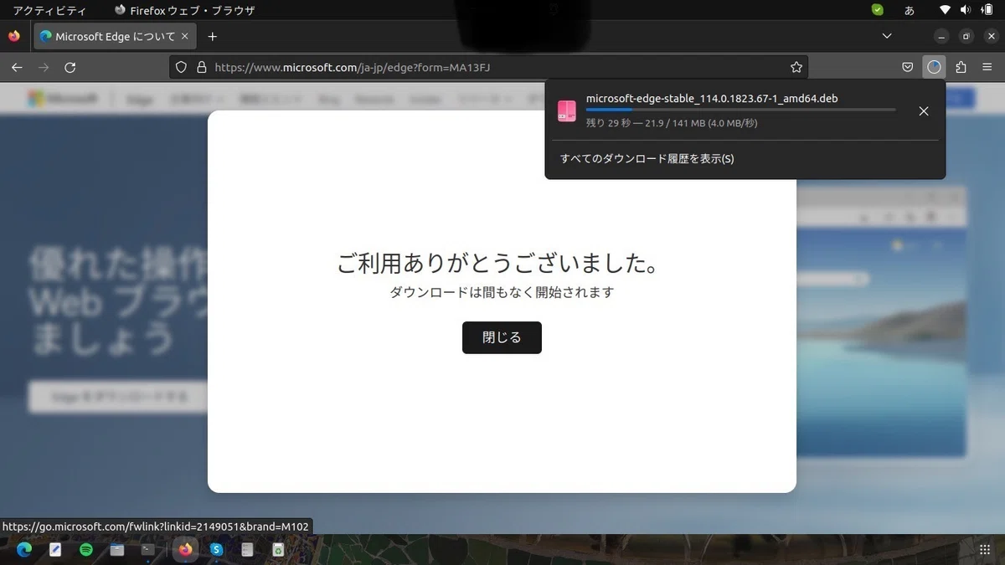The height and width of the screenshot is (565, 1005).
Task: Launch Spotify from the dock
Action: tap(86, 550)
